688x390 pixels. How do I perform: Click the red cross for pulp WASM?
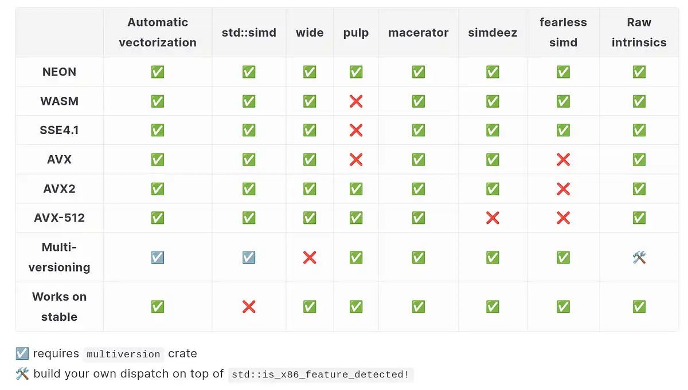tap(356, 101)
